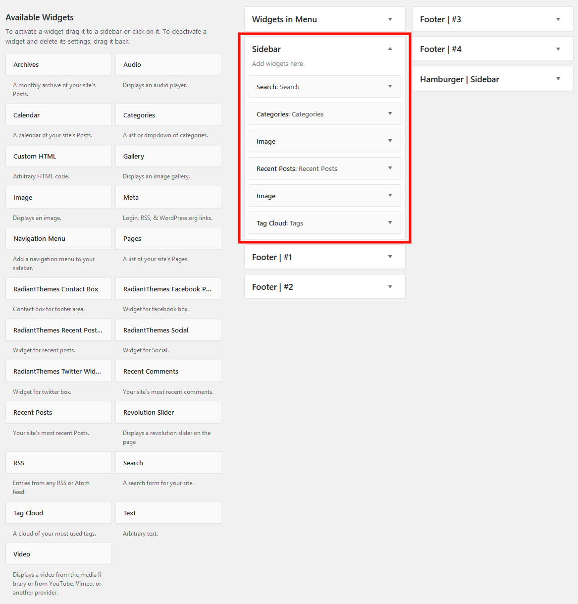Select the Archives available widget

58,64
